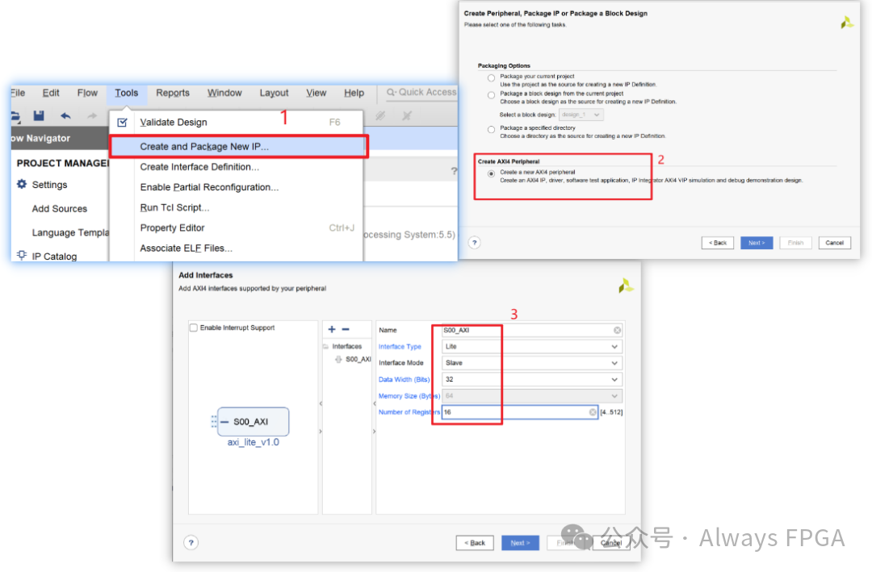The height and width of the screenshot is (572, 872).
Task: Click Add Sources in Project Manager
Action: 60,208
